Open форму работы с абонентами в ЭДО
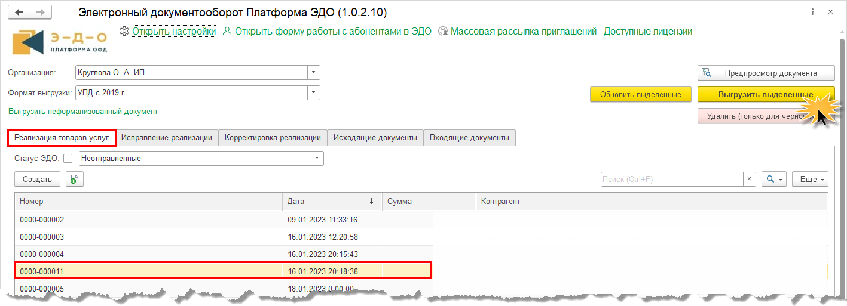The width and height of the screenshot is (847, 306). coord(333,32)
